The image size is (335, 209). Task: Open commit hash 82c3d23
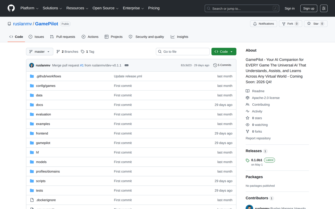tap(186, 65)
